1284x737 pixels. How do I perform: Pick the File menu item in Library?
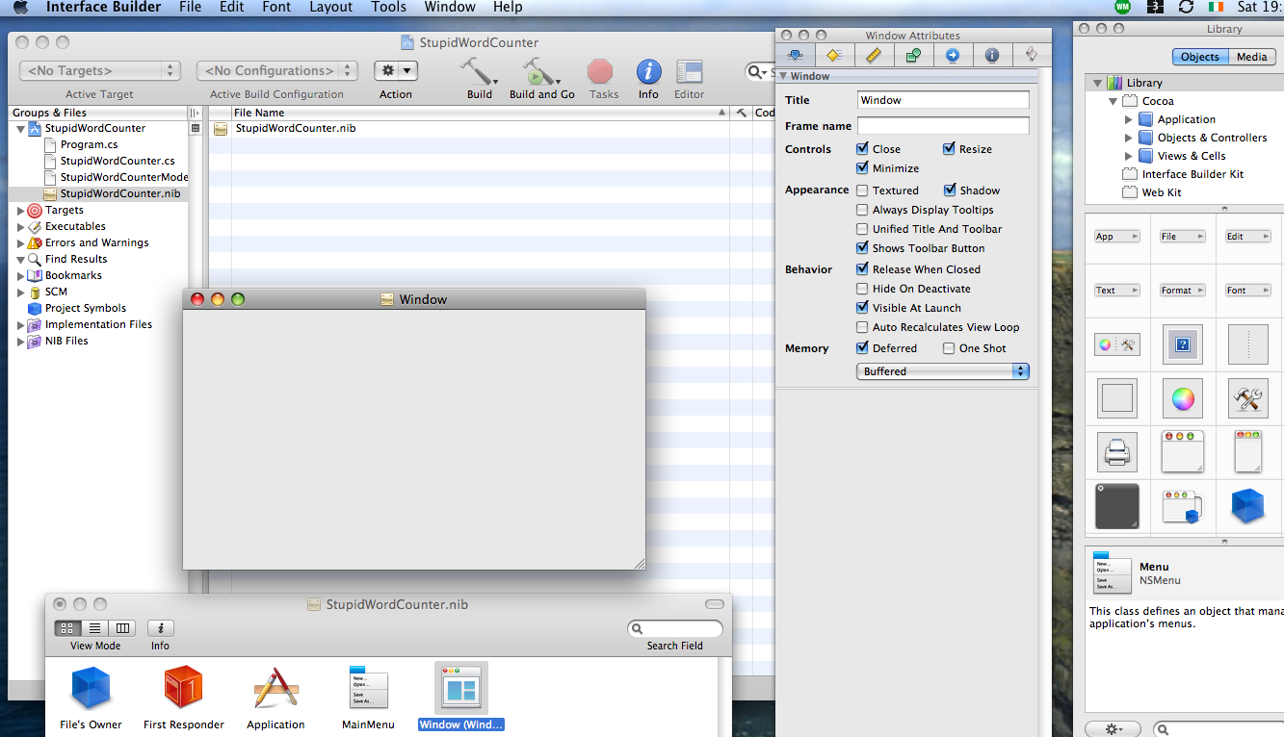1183,237
